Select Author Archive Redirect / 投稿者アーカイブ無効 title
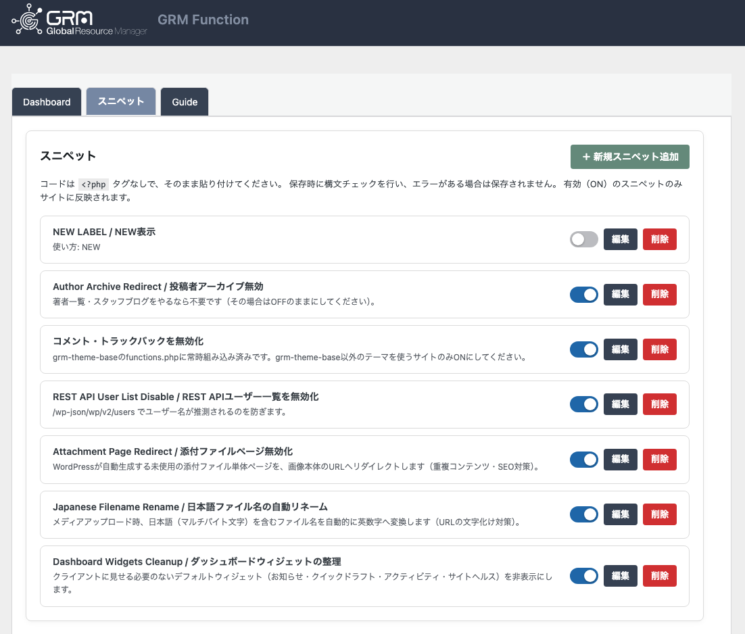This screenshot has width=745, height=634. tap(158, 287)
